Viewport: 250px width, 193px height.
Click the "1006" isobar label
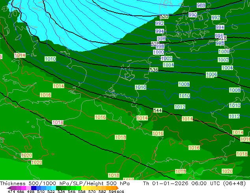[211, 74]
